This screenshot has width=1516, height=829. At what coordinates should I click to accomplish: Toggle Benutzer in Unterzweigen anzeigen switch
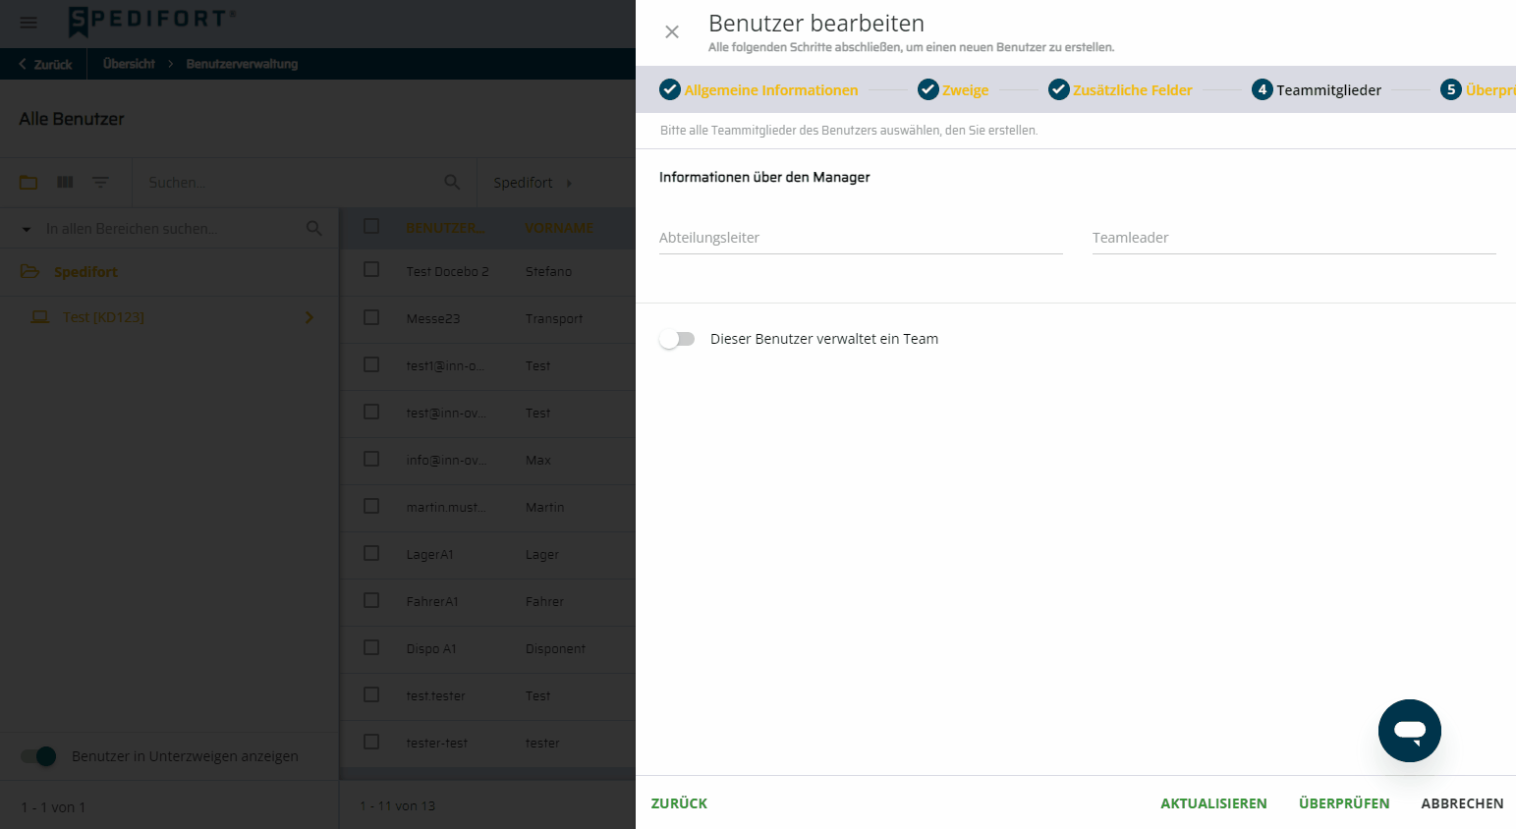click(x=39, y=756)
